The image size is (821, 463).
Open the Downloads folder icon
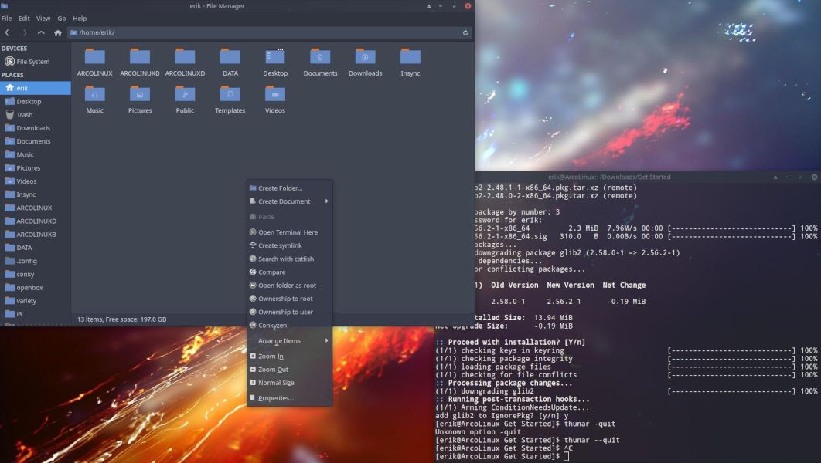[x=365, y=58]
